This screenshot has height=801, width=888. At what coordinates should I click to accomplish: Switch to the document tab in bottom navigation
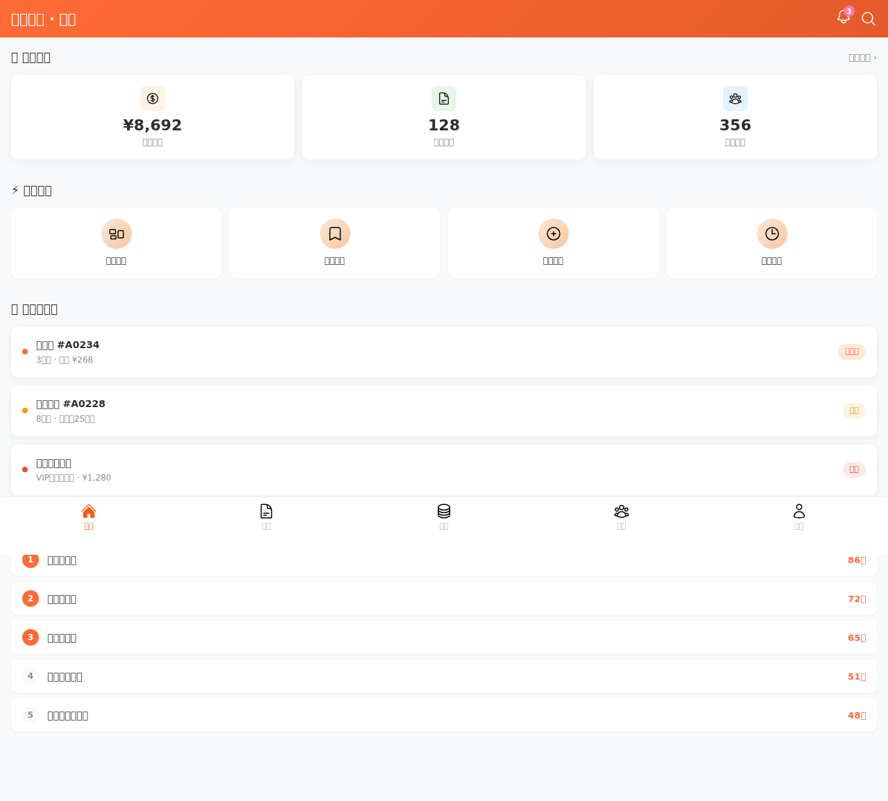pyautogui.click(x=266, y=517)
